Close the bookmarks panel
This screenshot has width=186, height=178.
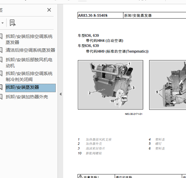[49, 10]
